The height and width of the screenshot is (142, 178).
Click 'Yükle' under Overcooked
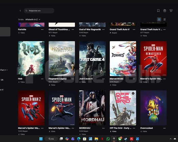[144, 132]
